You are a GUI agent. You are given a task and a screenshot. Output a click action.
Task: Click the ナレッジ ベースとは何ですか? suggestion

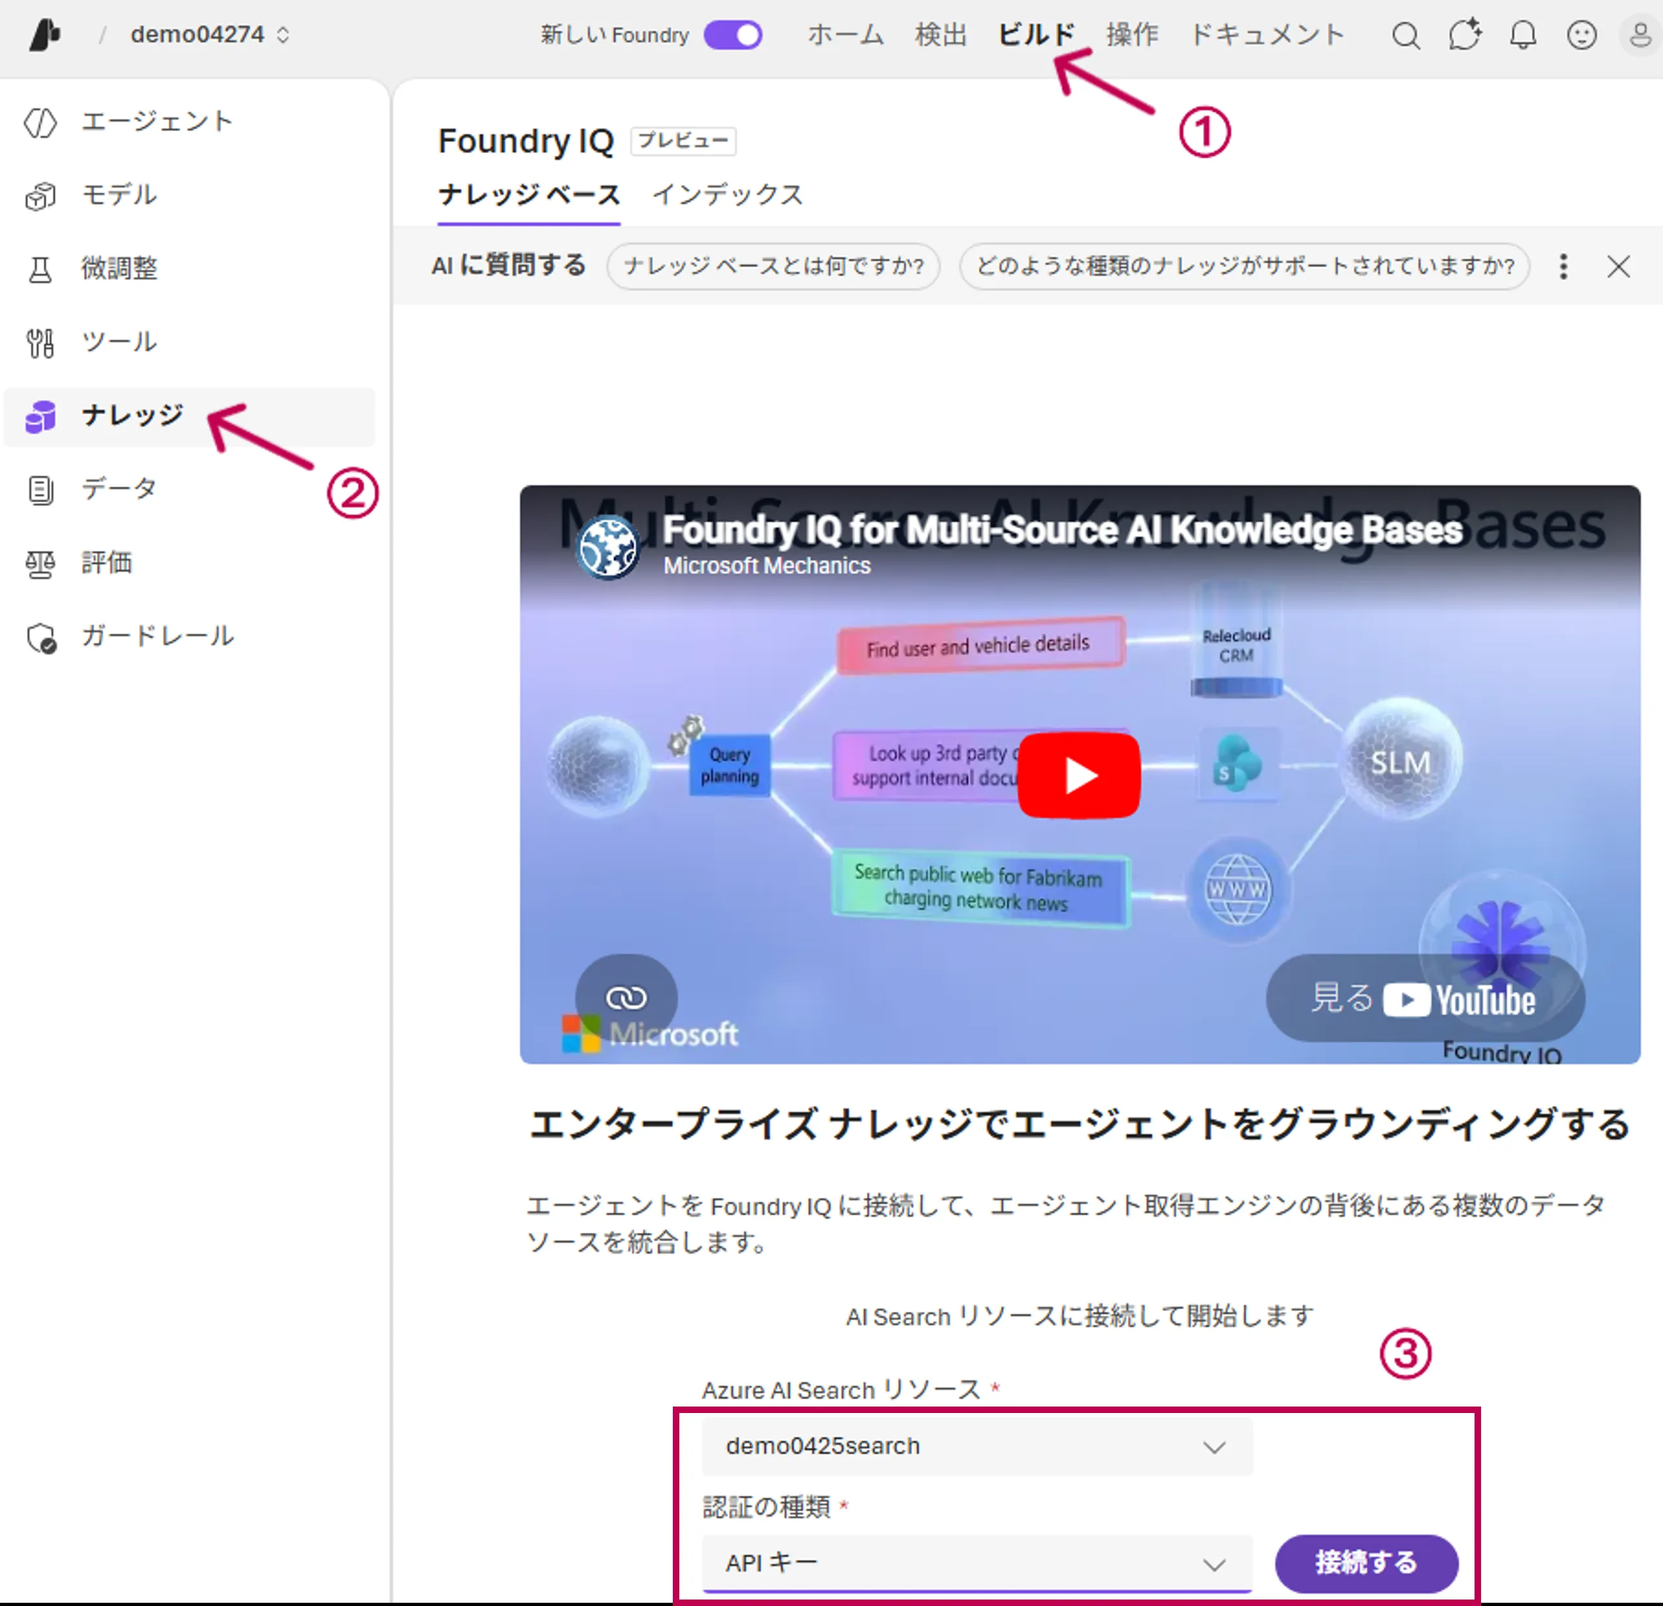click(x=773, y=266)
